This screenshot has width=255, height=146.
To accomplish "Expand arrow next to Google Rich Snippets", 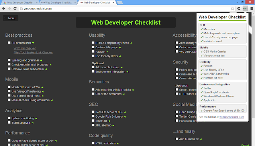I will 125,117.
